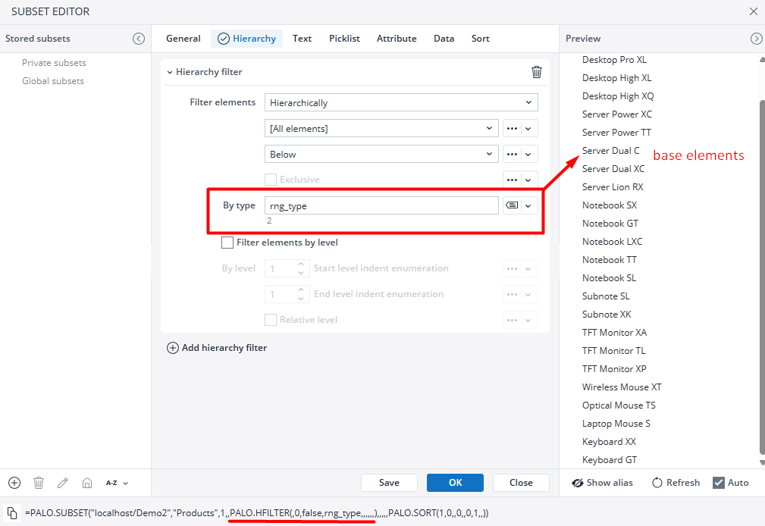The image size is (765, 526).
Task: Collapse the Hierarchy filter section
Action: pyautogui.click(x=170, y=72)
